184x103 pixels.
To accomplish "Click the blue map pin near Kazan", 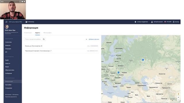I will click(x=143, y=60).
